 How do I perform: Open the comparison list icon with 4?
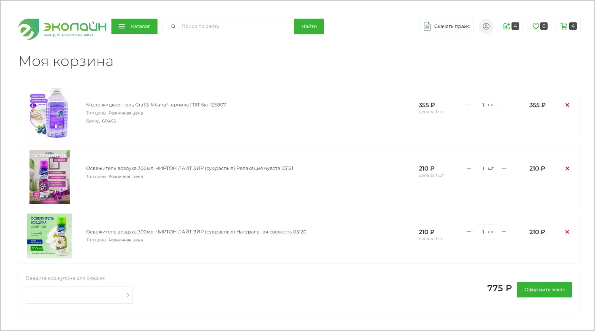click(511, 26)
